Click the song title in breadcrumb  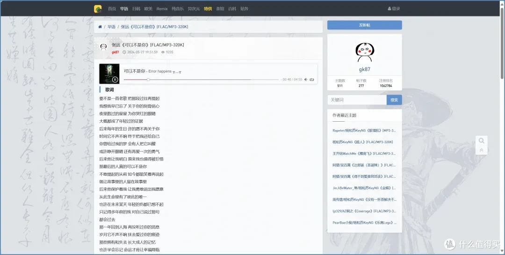point(154,27)
